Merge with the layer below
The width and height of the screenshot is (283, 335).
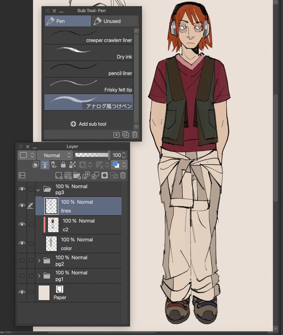click(95, 175)
